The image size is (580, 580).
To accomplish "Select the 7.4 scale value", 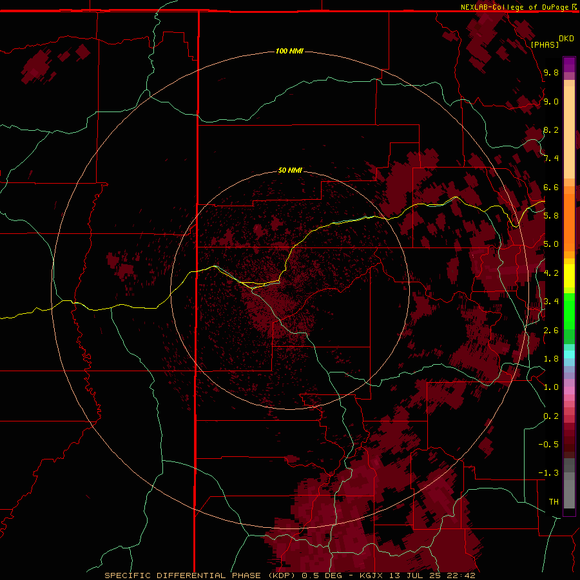I will (551, 159).
